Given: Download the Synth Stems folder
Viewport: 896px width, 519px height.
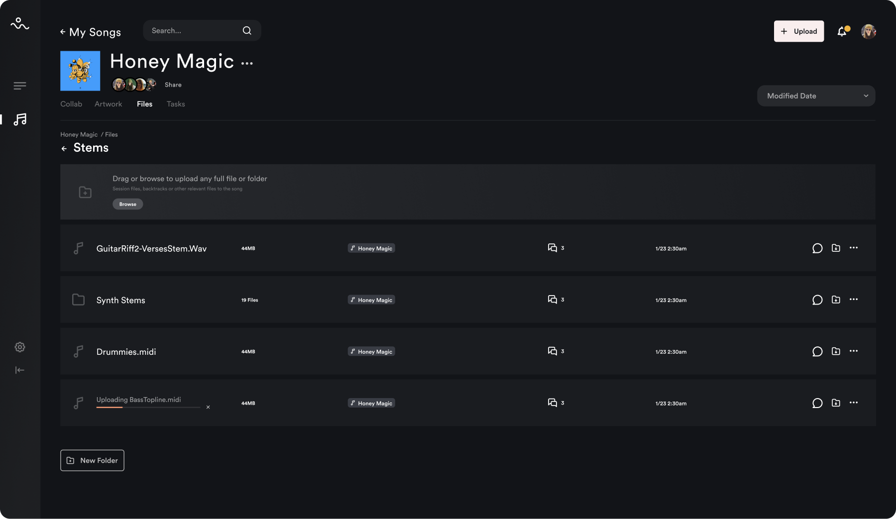Looking at the screenshot, I should click(x=836, y=300).
